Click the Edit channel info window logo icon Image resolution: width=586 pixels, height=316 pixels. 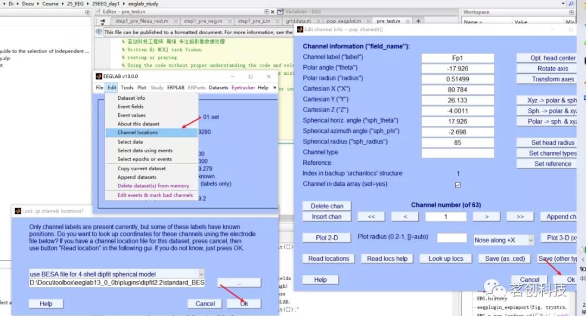coord(300,29)
